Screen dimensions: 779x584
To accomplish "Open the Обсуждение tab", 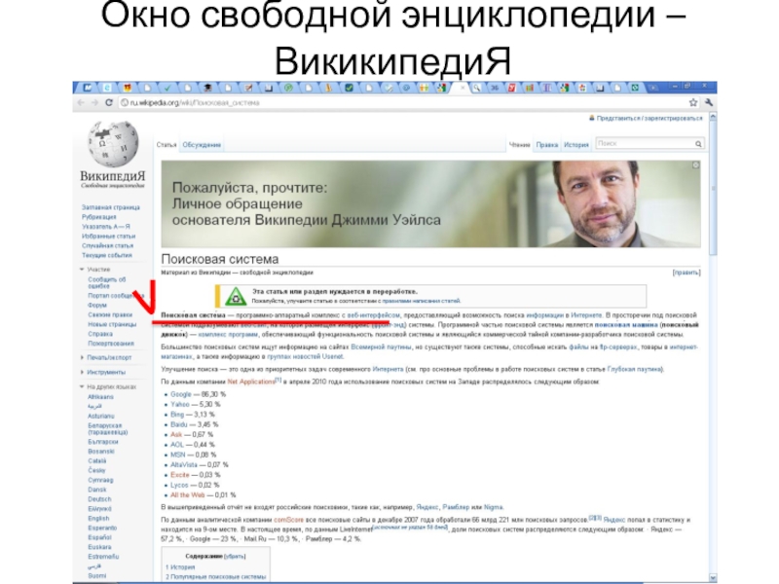I will [202, 145].
